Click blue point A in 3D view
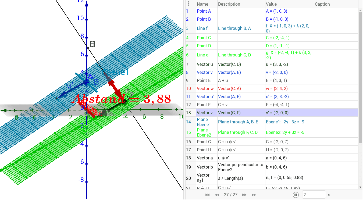Image resolution: width=363 pixels, height=200 pixels. click(x=86, y=82)
